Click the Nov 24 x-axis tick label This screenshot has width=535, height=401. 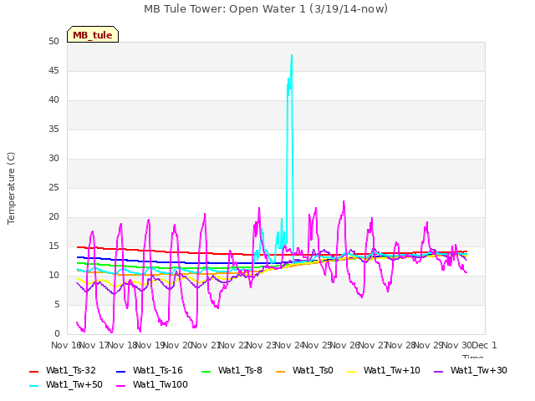click(290, 345)
